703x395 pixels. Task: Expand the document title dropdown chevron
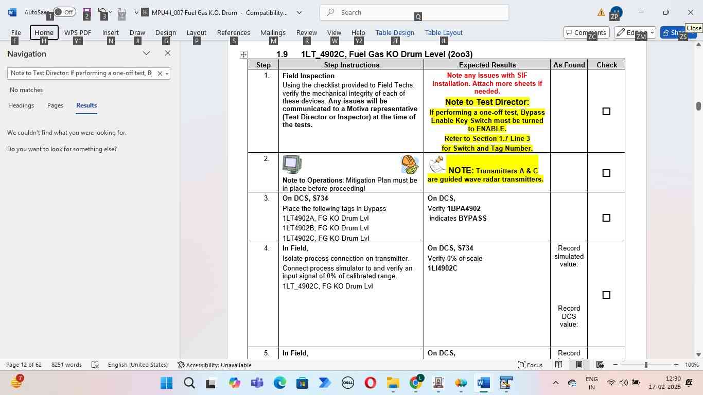(x=300, y=12)
